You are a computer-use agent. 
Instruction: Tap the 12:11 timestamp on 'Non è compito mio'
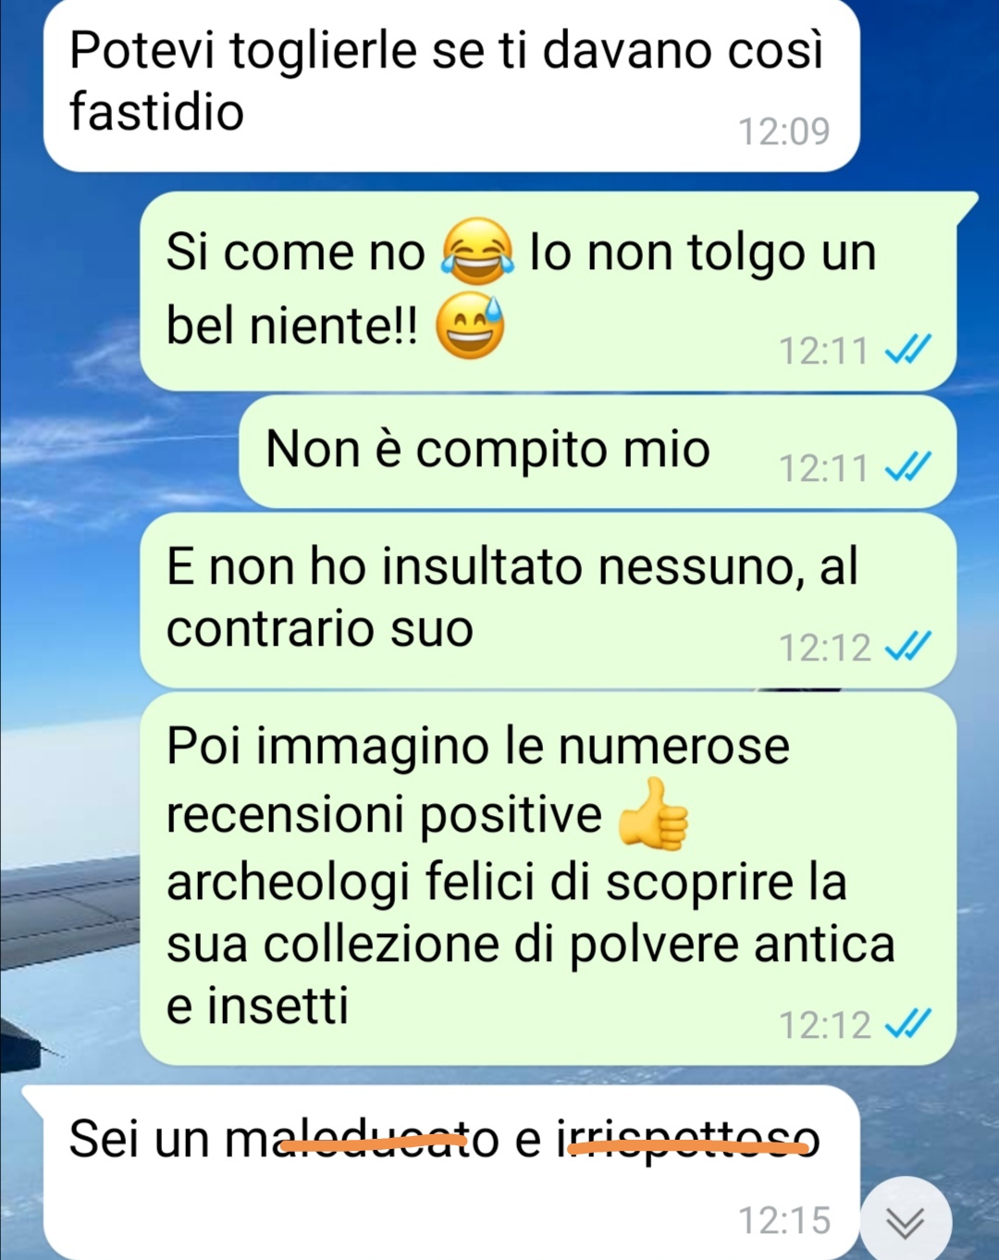click(823, 468)
